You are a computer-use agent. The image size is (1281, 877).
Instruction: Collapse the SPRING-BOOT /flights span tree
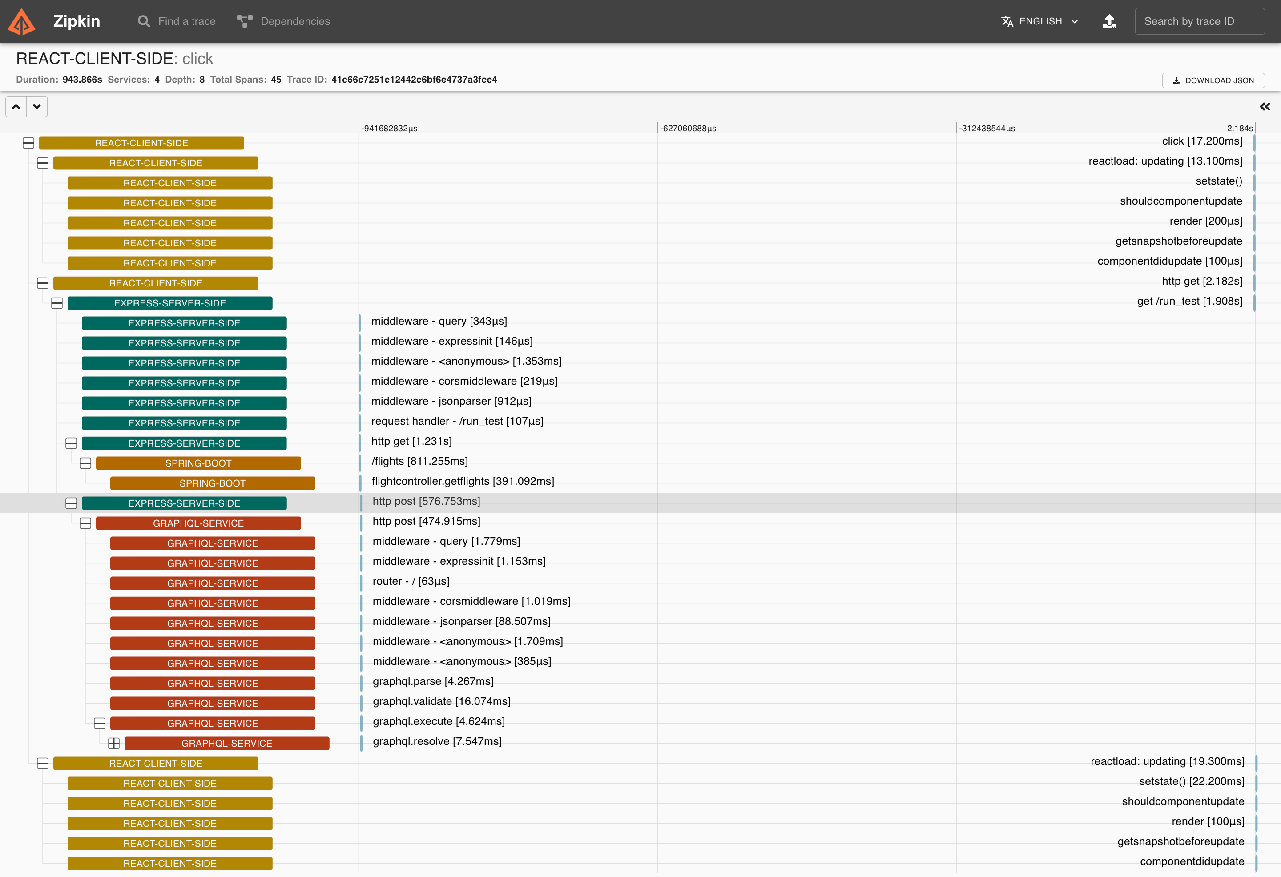(x=85, y=463)
